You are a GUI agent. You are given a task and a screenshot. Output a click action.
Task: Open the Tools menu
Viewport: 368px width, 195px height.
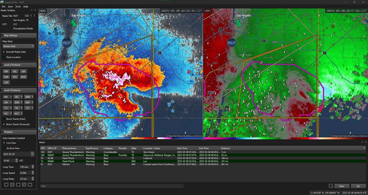18,7
